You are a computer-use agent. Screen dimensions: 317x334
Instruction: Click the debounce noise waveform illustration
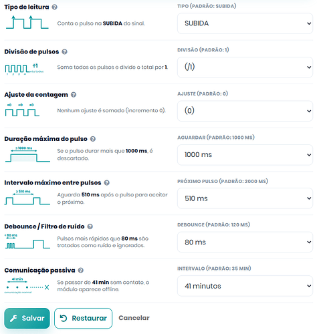click(27, 241)
